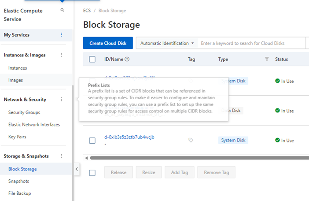Click the Status column header

click(281, 59)
